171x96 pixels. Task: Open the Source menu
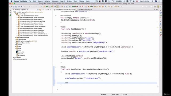click(40, 1)
